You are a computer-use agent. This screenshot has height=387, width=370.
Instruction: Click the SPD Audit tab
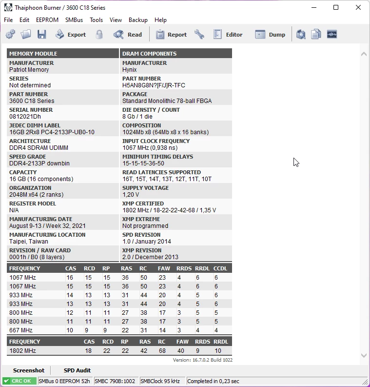[77, 370]
